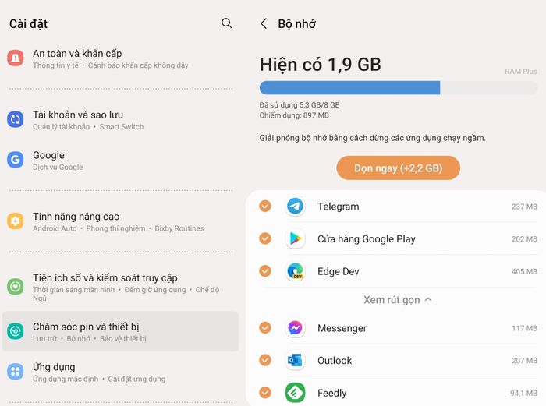Image resolution: width=546 pixels, height=406 pixels.
Task: Tap the Outlook app icon
Action: coord(296,361)
